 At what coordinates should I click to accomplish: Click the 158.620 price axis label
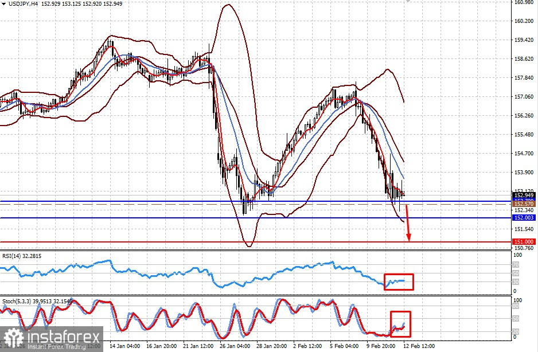[524, 58]
